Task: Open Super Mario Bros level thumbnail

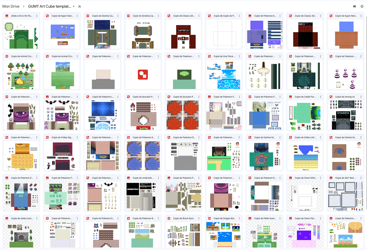Action: 62,35
